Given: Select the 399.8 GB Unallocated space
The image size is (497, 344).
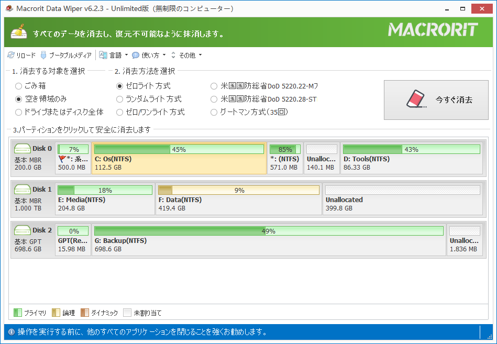Looking at the screenshot, I should [403, 199].
